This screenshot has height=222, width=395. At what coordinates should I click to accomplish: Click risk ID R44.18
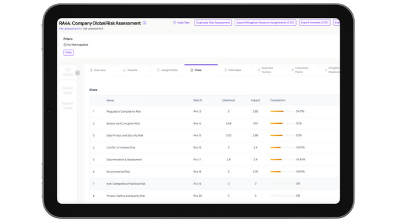[197, 172]
